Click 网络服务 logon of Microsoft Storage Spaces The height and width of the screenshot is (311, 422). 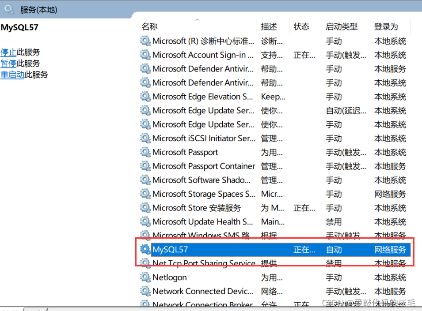point(390,194)
